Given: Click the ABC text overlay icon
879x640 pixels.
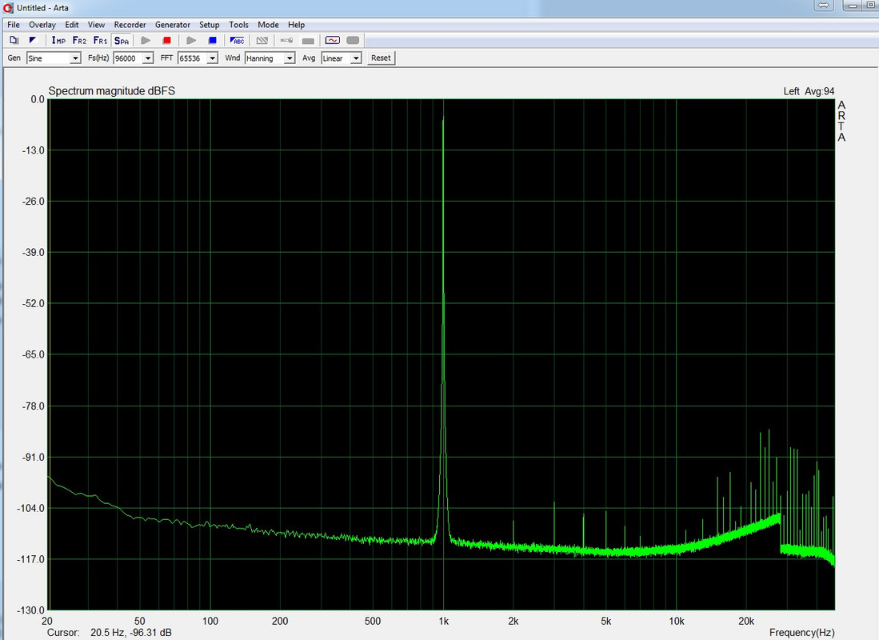Looking at the screenshot, I should (x=237, y=40).
